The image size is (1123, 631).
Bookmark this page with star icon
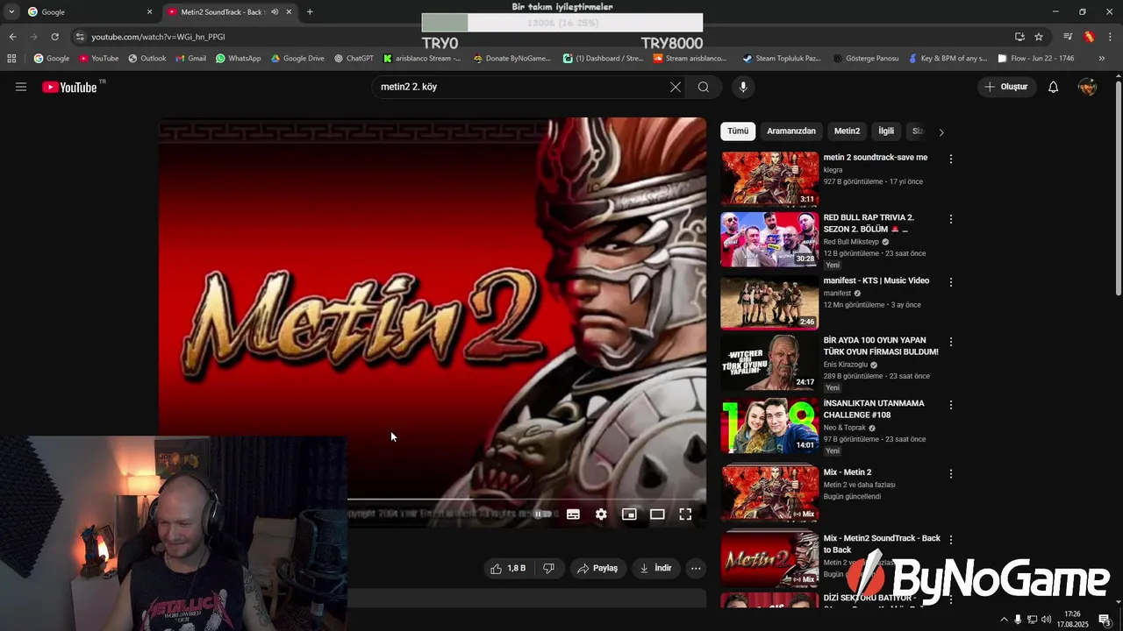[1039, 37]
